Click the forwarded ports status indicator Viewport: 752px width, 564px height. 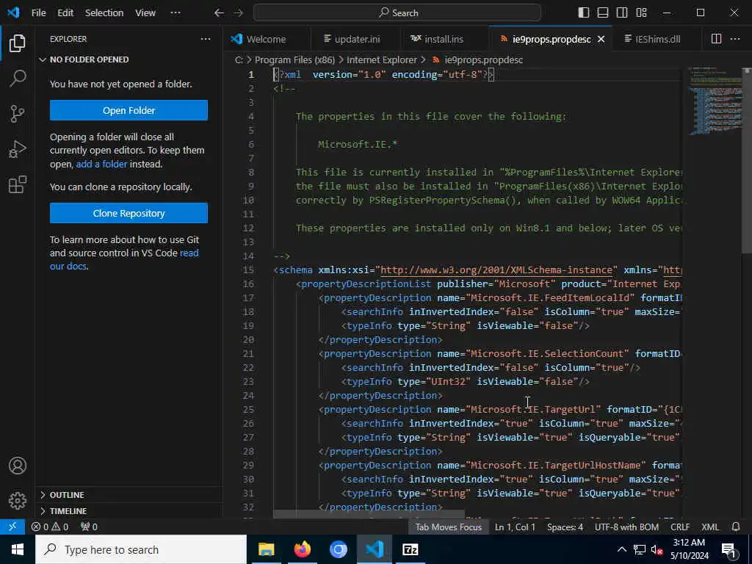[89, 527]
